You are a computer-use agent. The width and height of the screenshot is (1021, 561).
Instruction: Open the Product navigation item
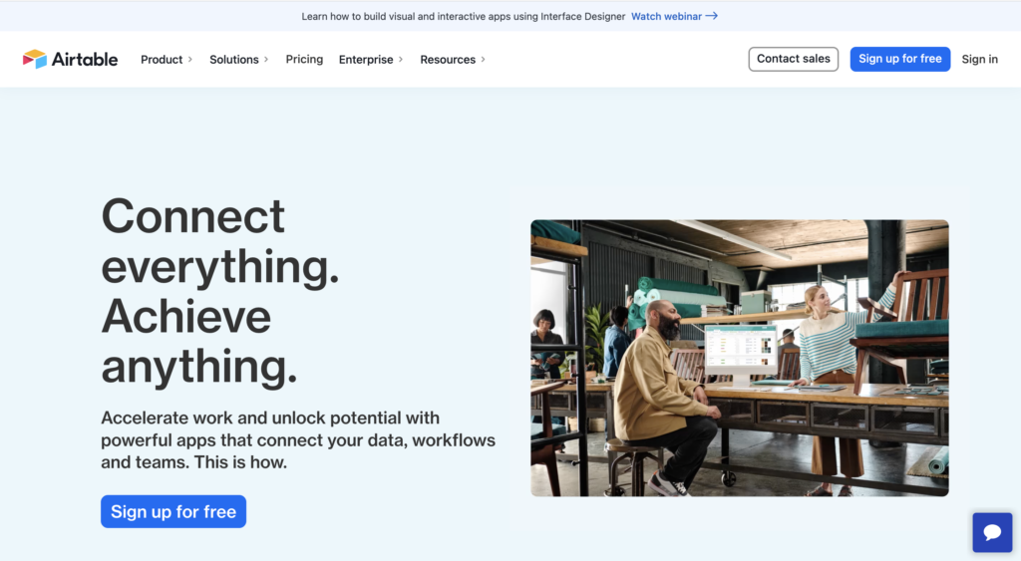point(162,59)
